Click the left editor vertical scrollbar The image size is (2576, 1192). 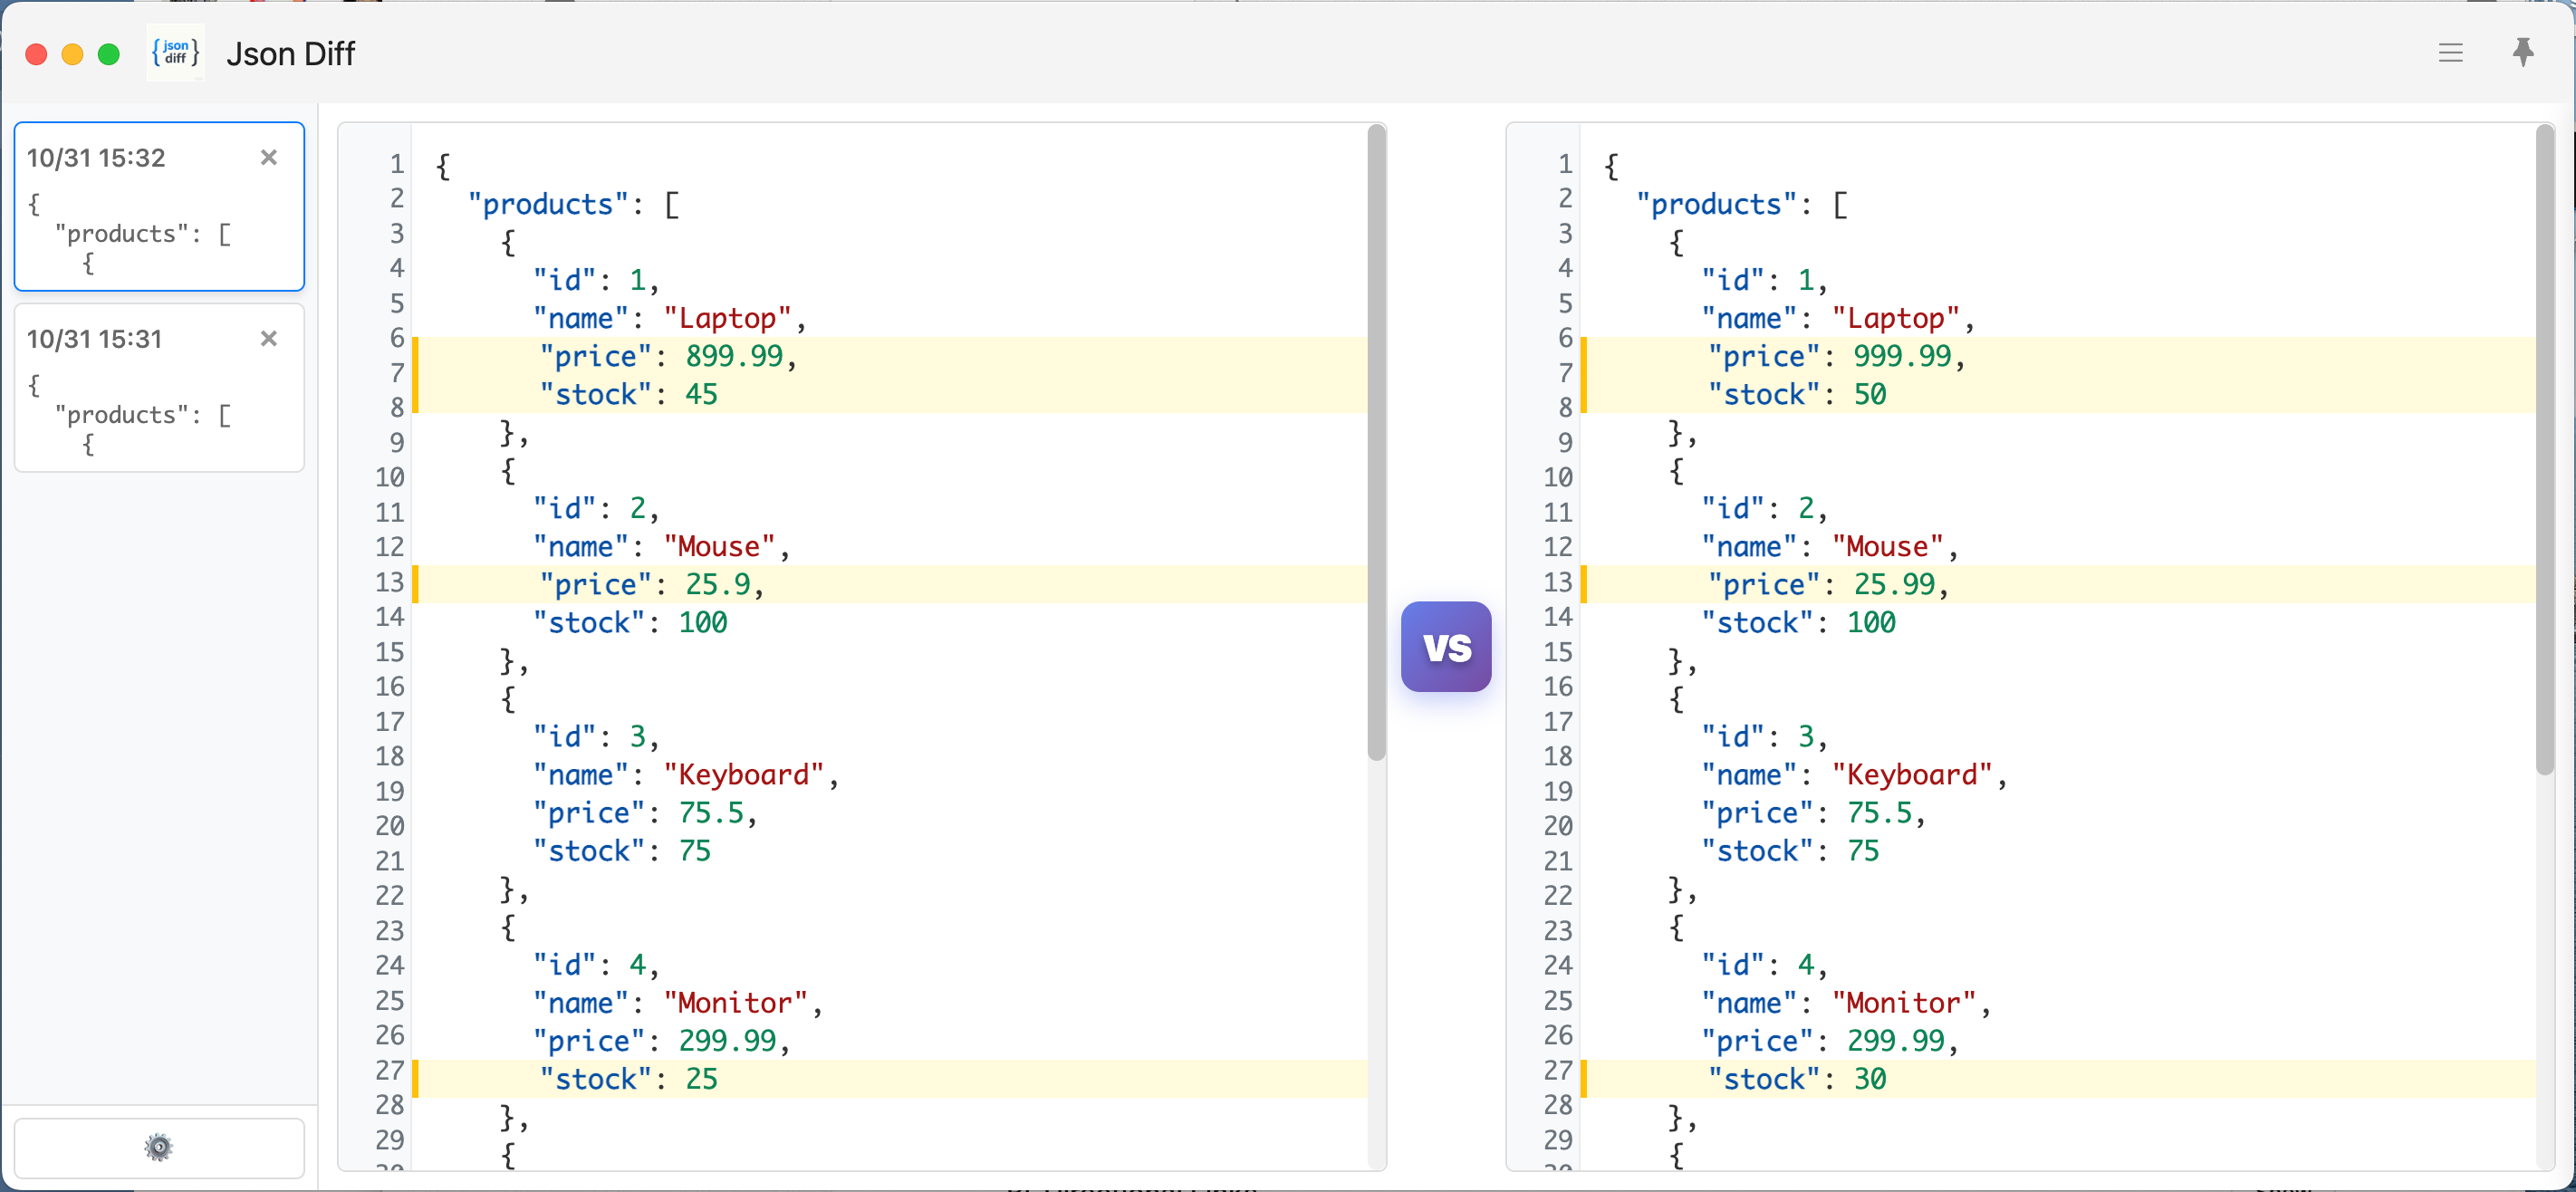[x=1376, y=445]
